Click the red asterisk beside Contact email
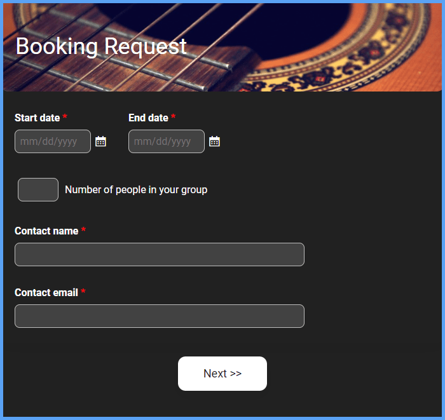445x420 pixels. [83, 291]
